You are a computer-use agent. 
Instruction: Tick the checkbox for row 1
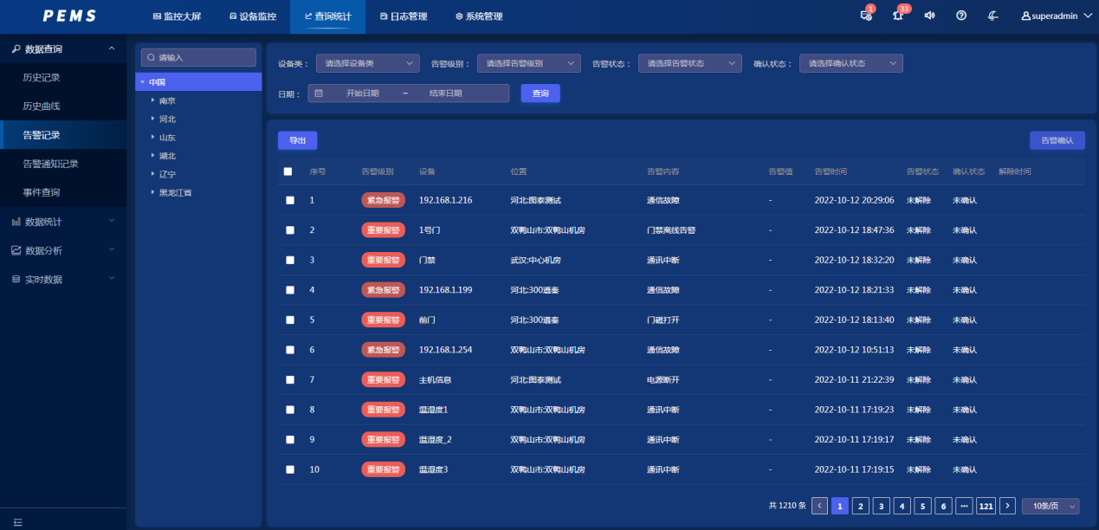[x=290, y=200]
